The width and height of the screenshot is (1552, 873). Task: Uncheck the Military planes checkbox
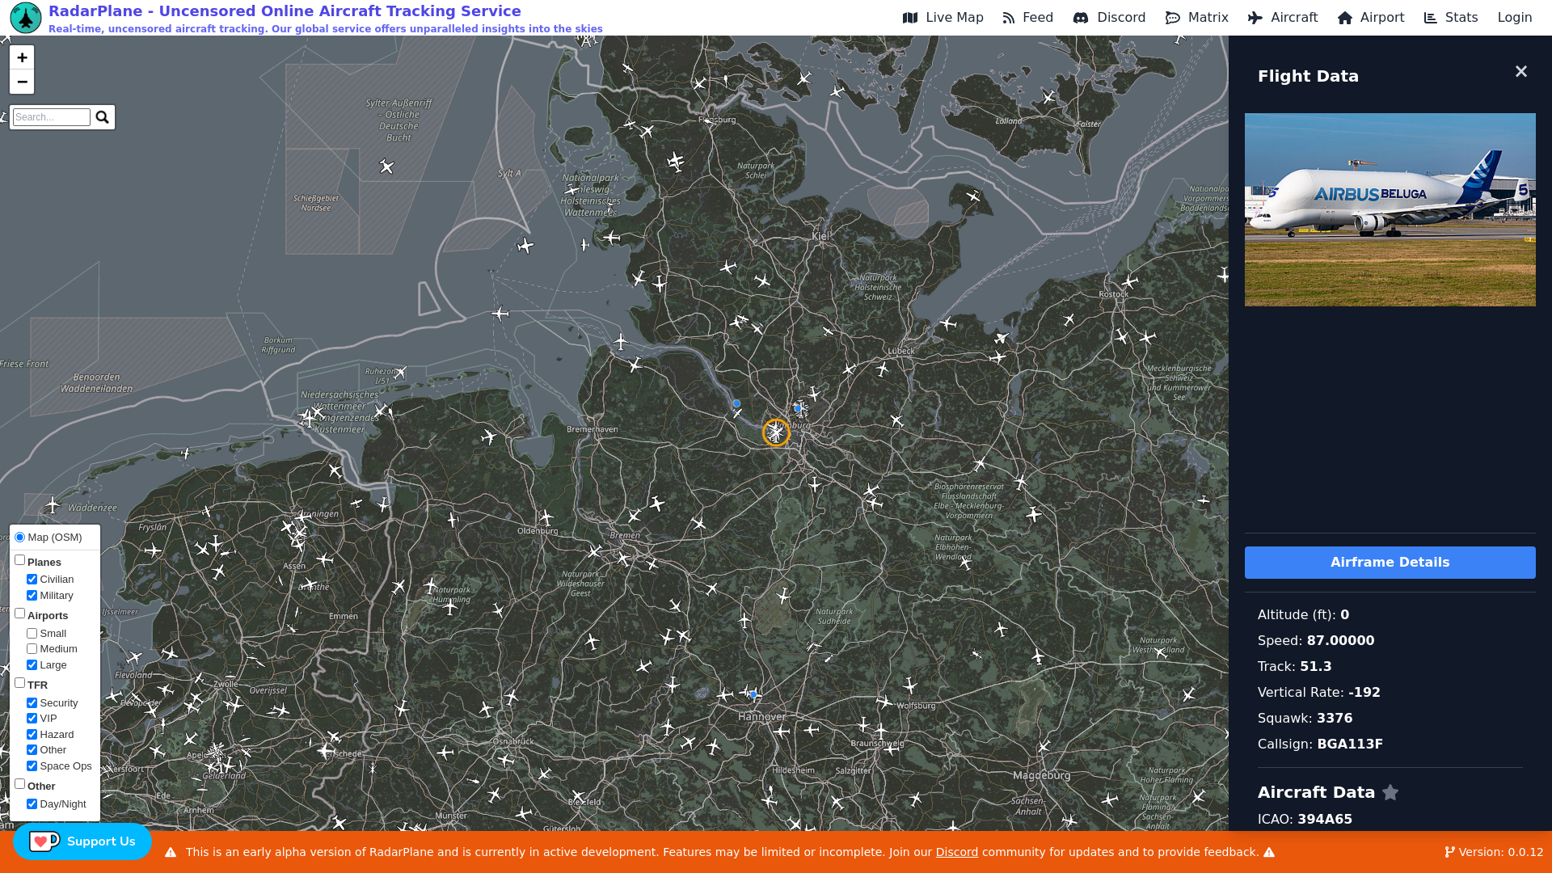[32, 596]
